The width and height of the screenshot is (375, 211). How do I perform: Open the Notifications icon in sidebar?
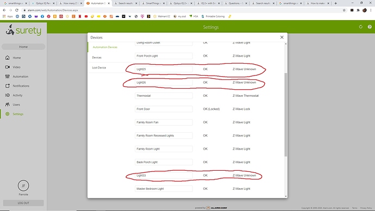[8, 85]
